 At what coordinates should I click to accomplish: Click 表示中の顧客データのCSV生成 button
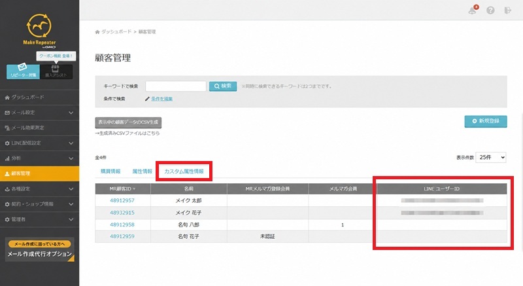point(128,122)
